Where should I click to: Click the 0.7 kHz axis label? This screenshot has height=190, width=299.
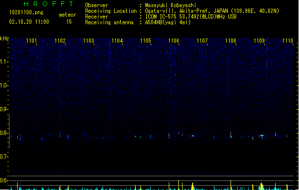(x=4, y=157)
